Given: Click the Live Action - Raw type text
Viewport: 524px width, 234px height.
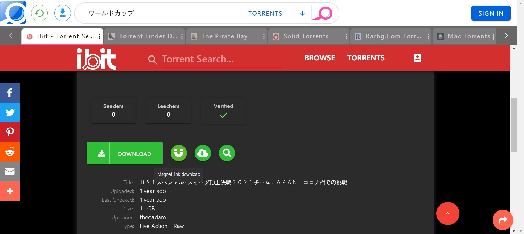Looking at the screenshot, I should click(162, 226).
